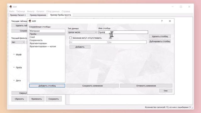Click the AIM icon in dialog title bar

(30, 21)
